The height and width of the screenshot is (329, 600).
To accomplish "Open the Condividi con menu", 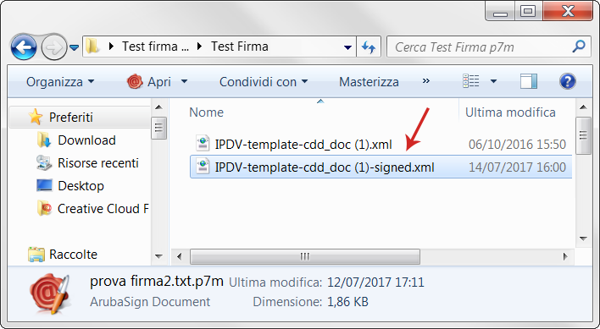I will [x=264, y=82].
